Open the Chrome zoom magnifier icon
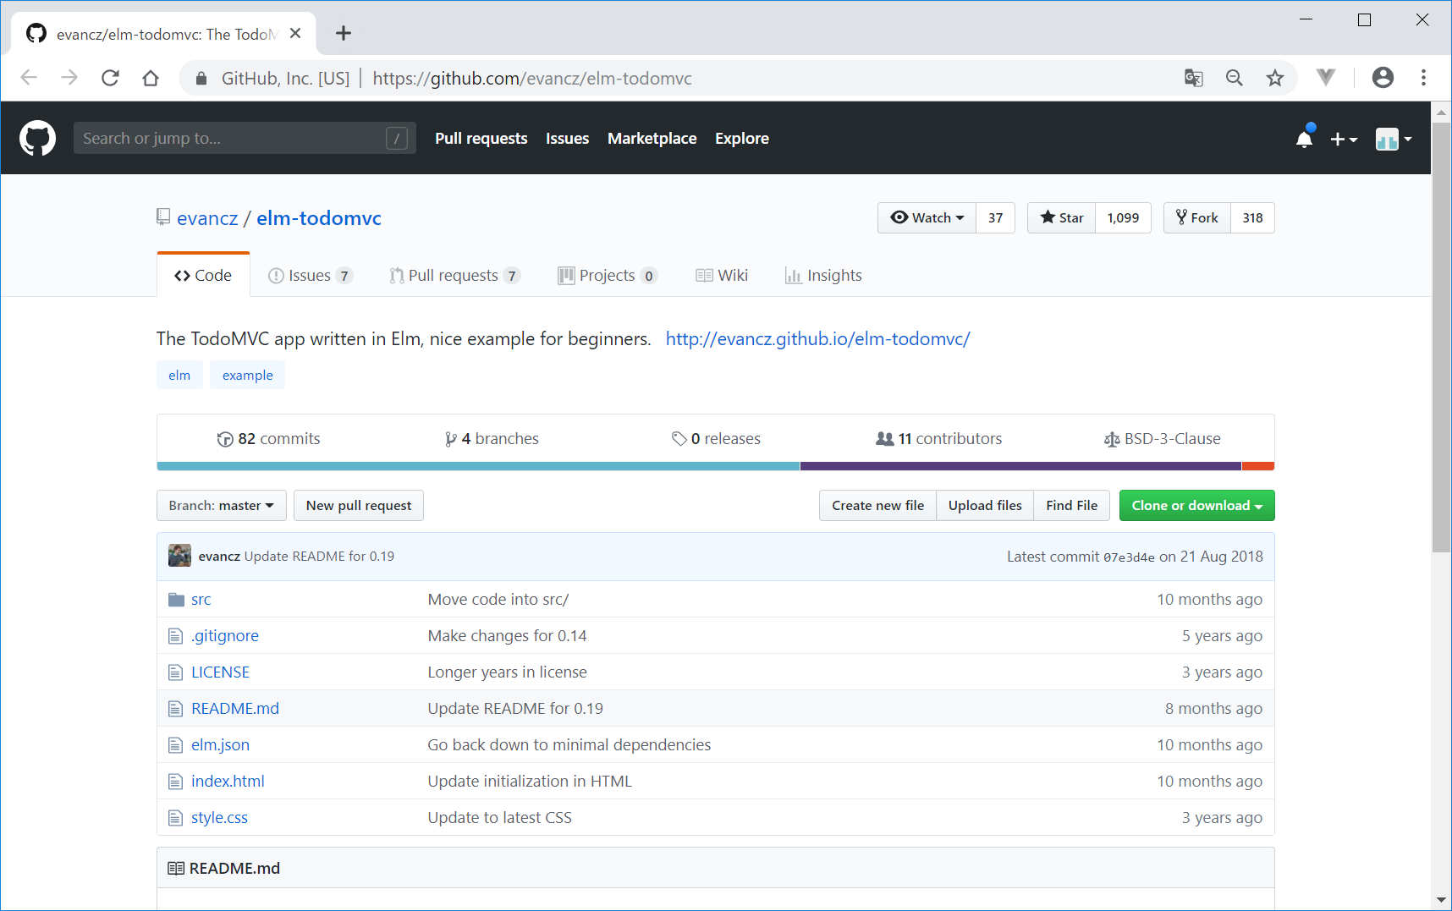1452x911 pixels. [1234, 79]
